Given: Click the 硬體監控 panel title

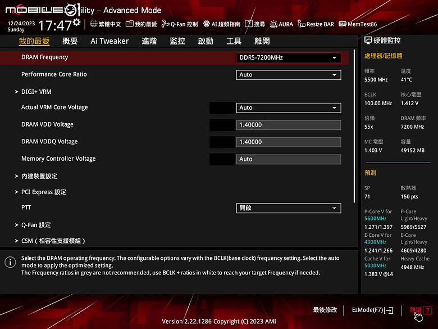Looking at the screenshot, I should 387,40.
